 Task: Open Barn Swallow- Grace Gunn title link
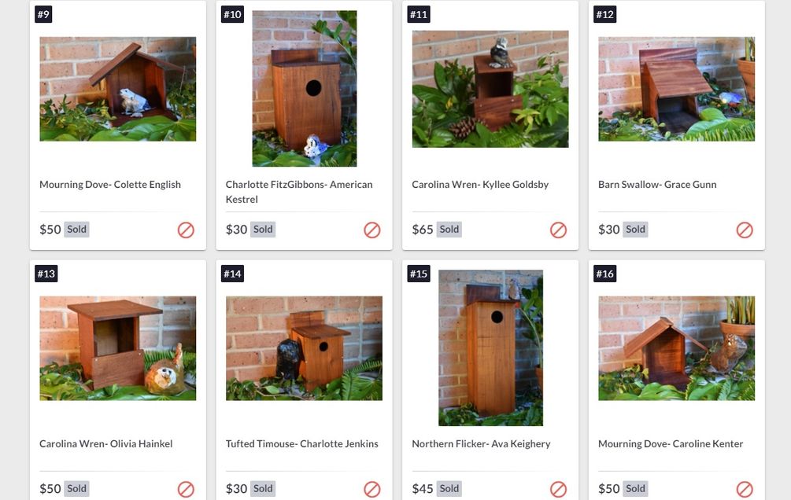(657, 185)
